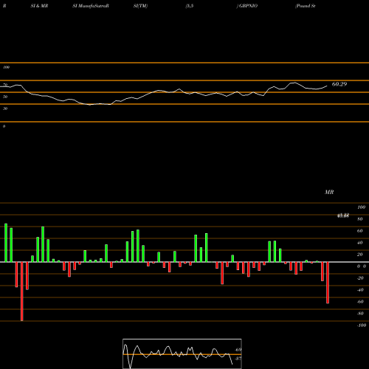
Task: Click the end of the RSI line
Action: pos(327,86)
